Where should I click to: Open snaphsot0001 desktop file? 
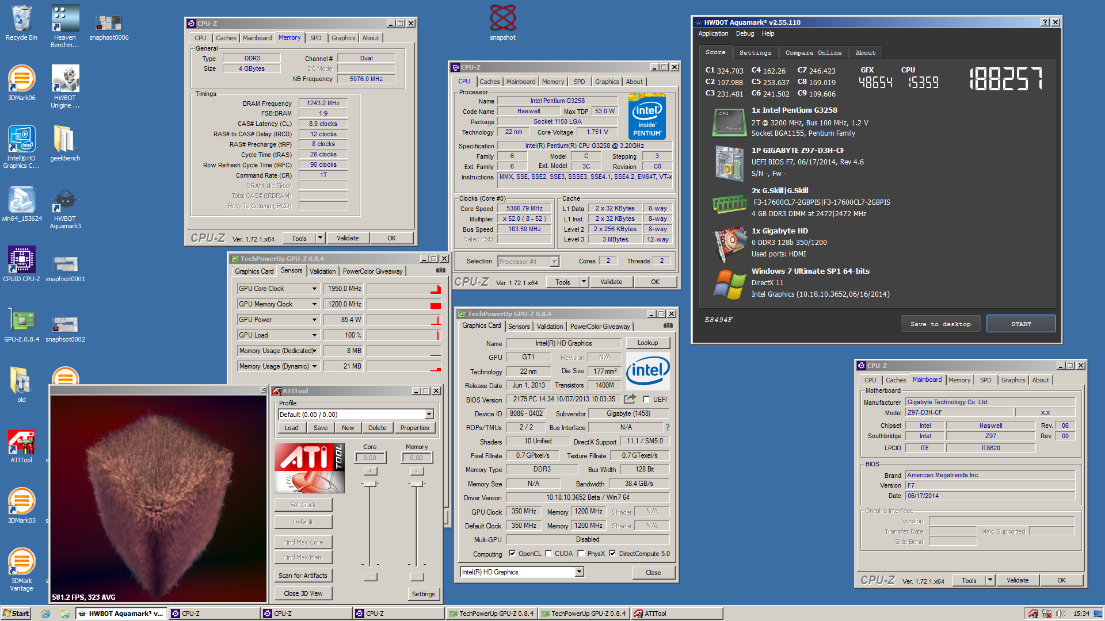(x=64, y=267)
